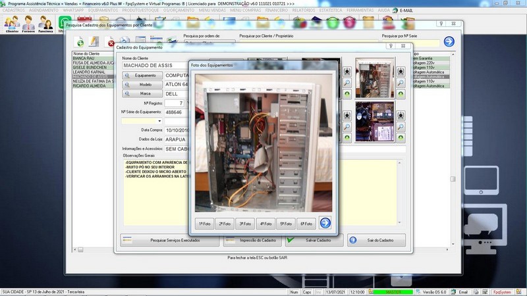Open the Fornecedores toolbar icon

click(28, 24)
